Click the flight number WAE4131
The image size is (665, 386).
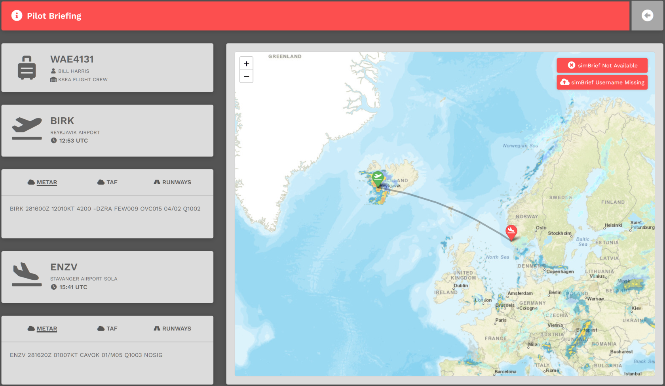click(72, 59)
